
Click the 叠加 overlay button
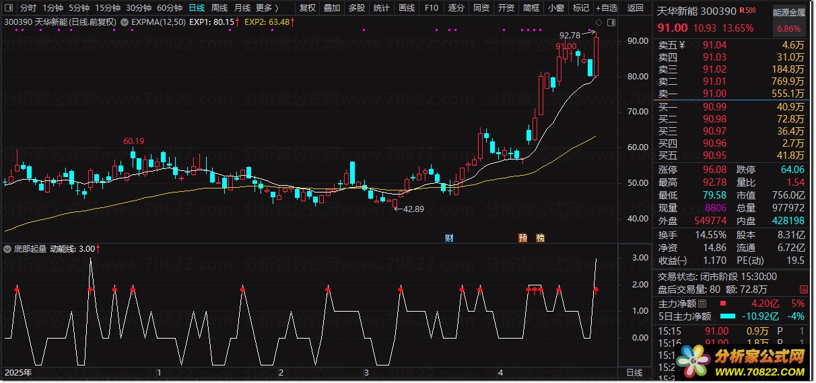(332, 8)
